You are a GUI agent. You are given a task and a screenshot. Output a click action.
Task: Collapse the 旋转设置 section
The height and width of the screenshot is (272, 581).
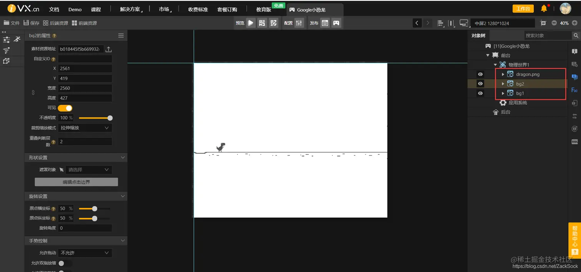123,196
